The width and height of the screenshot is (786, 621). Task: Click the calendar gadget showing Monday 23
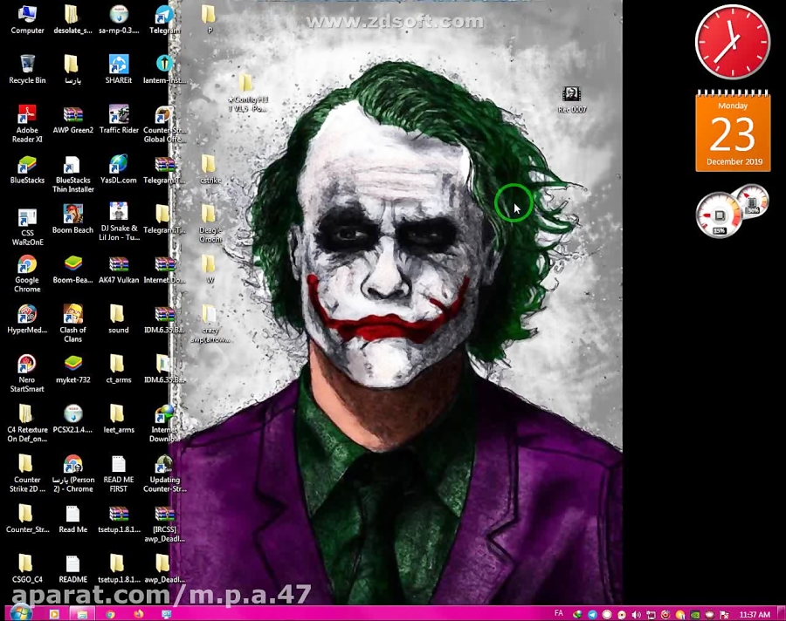[x=733, y=131]
